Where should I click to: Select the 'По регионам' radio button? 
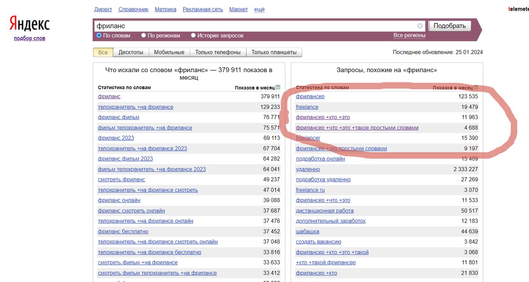[x=144, y=36]
